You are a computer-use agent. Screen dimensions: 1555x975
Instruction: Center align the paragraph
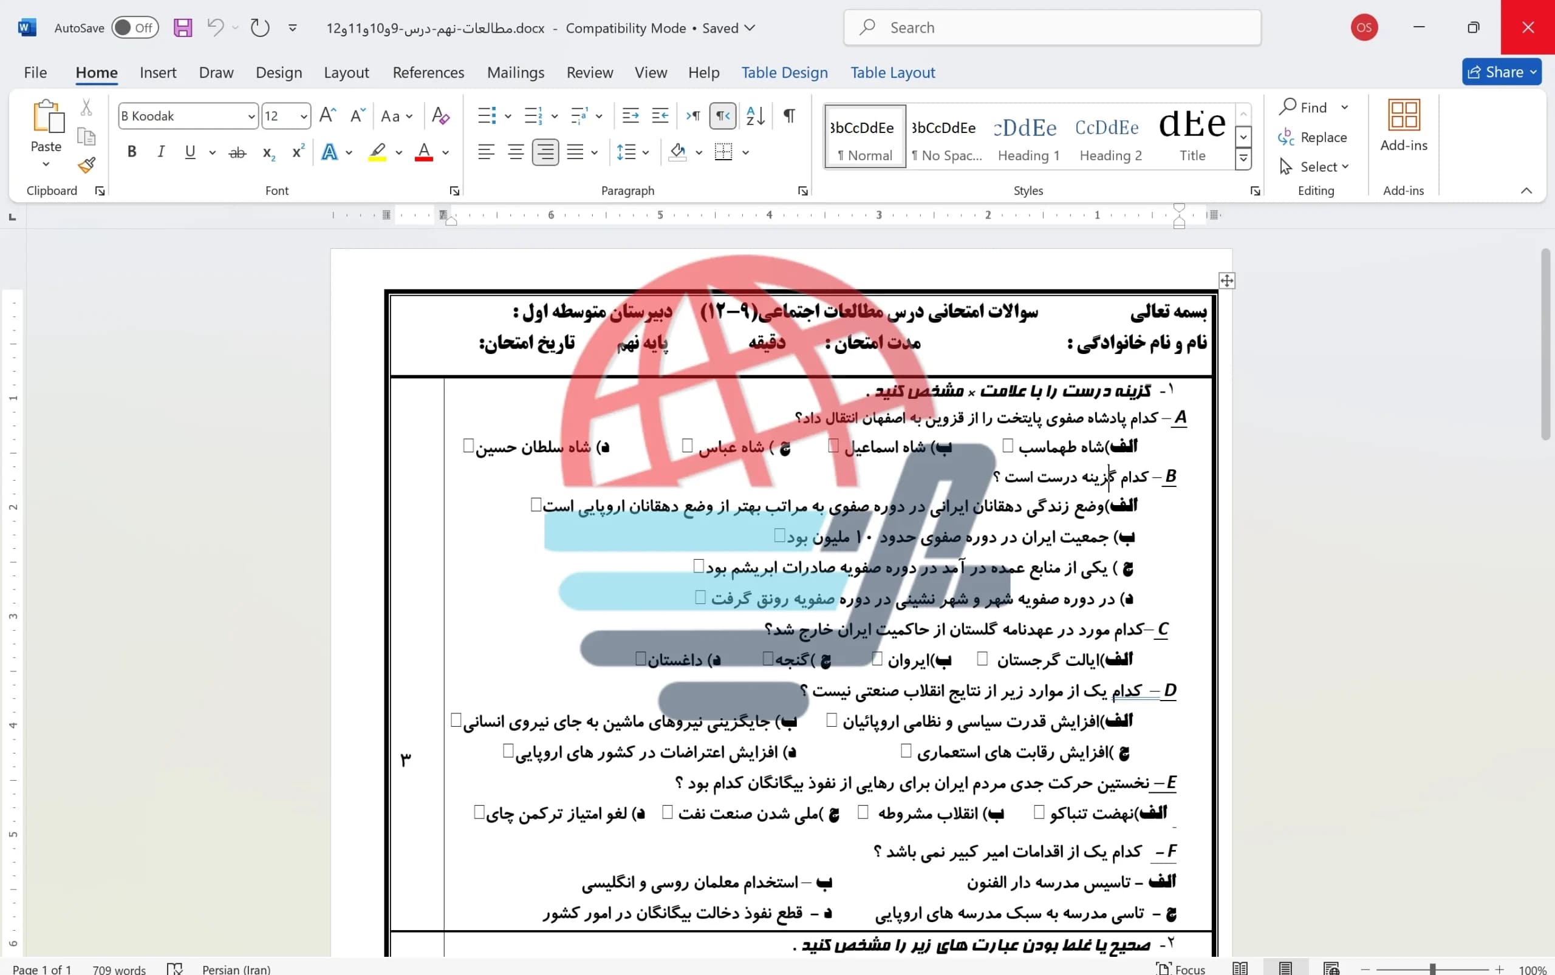(516, 152)
